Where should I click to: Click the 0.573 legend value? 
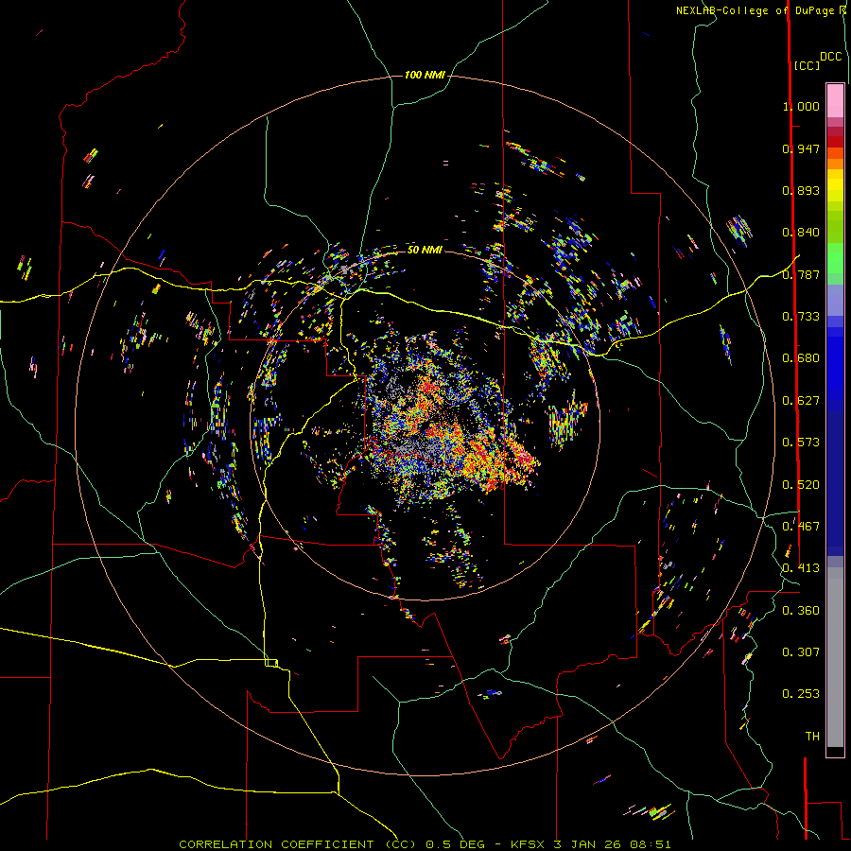click(x=801, y=443)
